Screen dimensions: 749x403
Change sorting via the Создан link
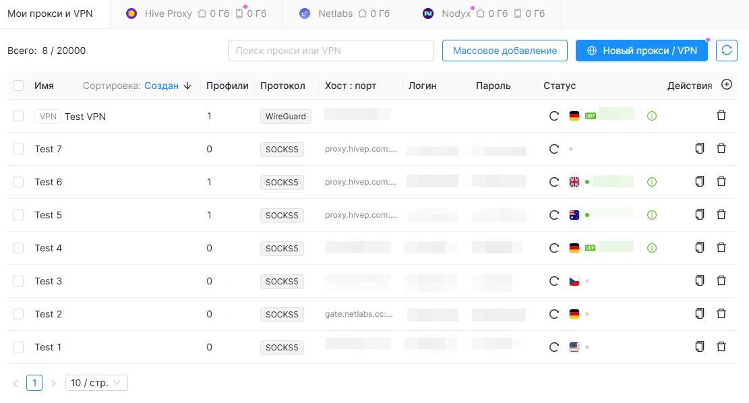tap(161, 86)
